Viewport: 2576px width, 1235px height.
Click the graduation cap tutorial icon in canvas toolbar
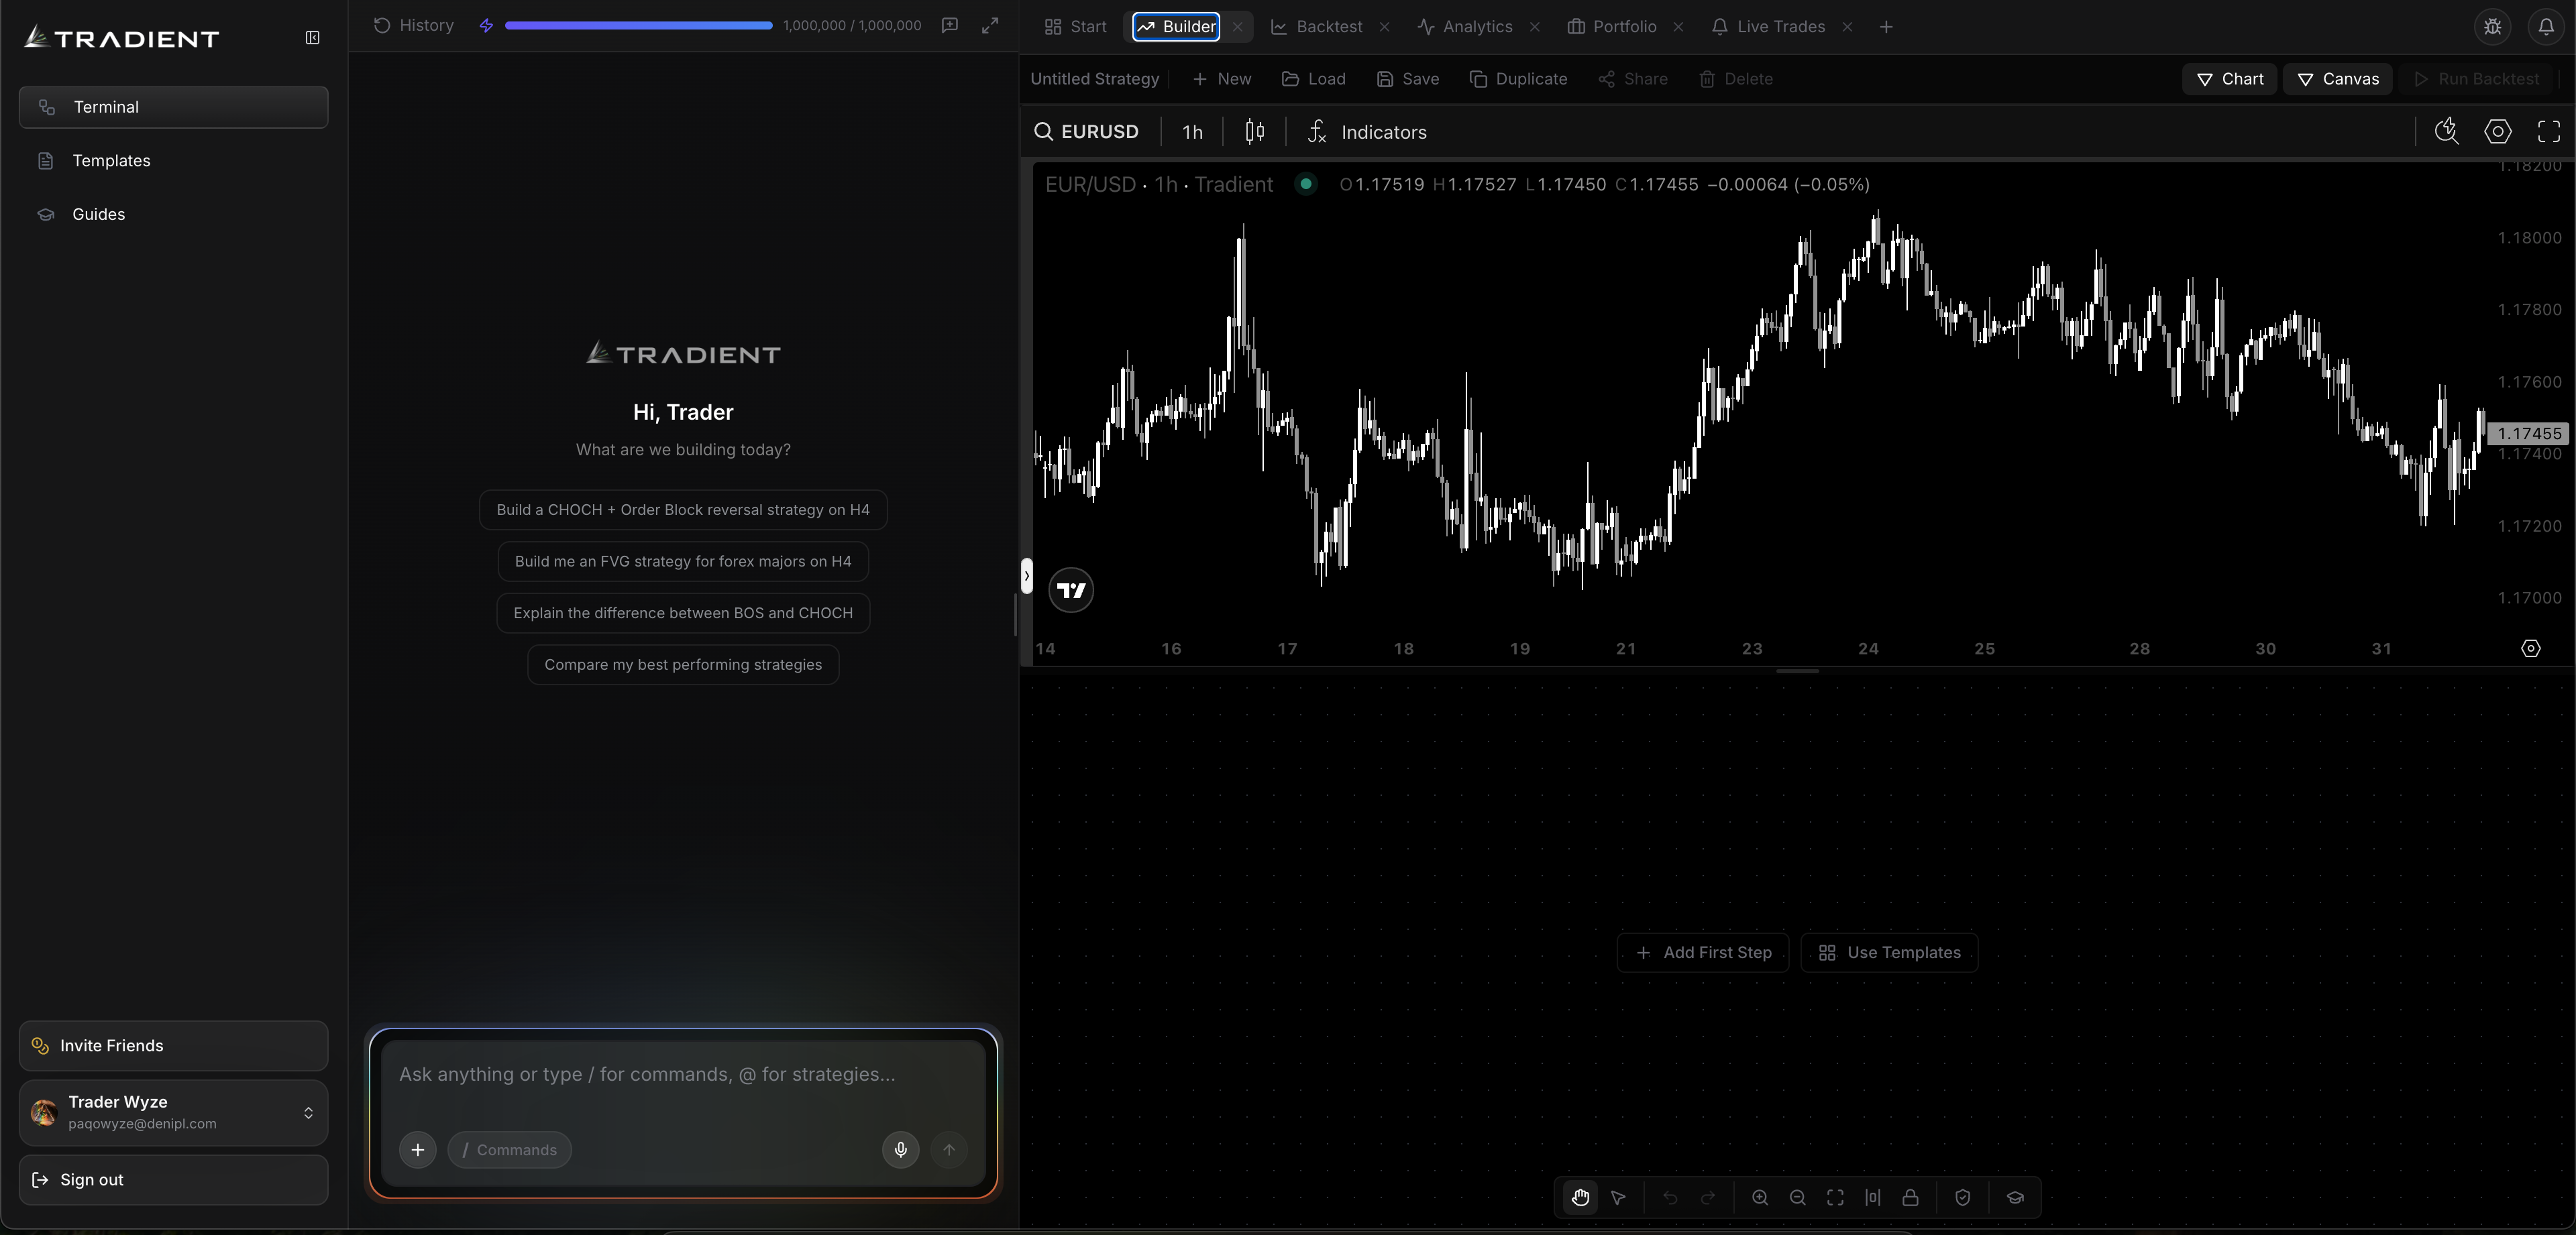click(x=2015, y=1197)
